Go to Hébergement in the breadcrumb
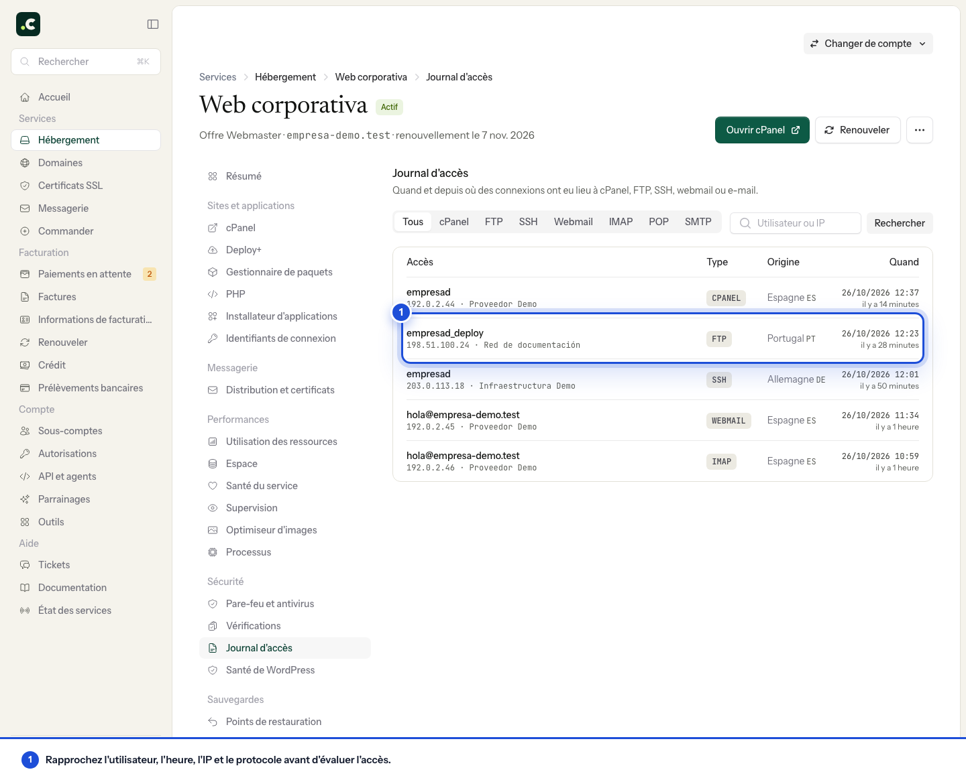Screen dimensions: 966x780 click(x=285, y=77)
